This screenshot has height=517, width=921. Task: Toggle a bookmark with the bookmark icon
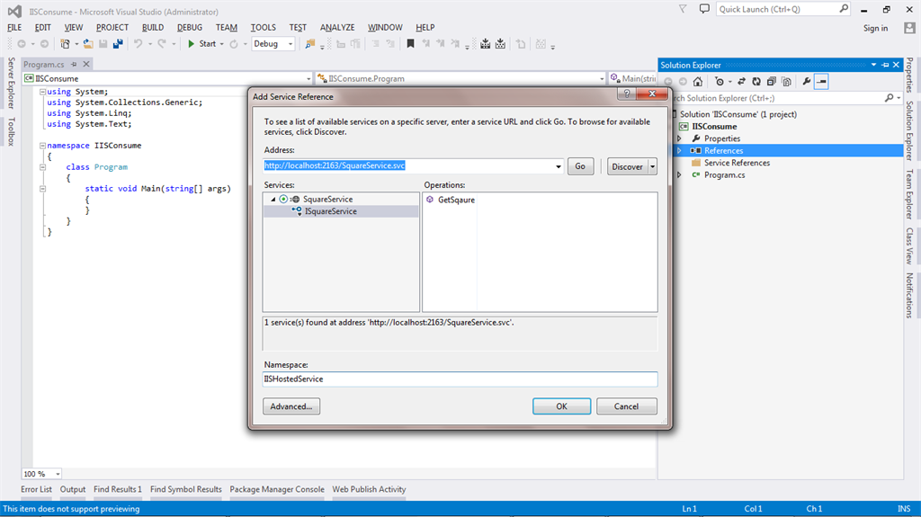click(x=410, y=44)
